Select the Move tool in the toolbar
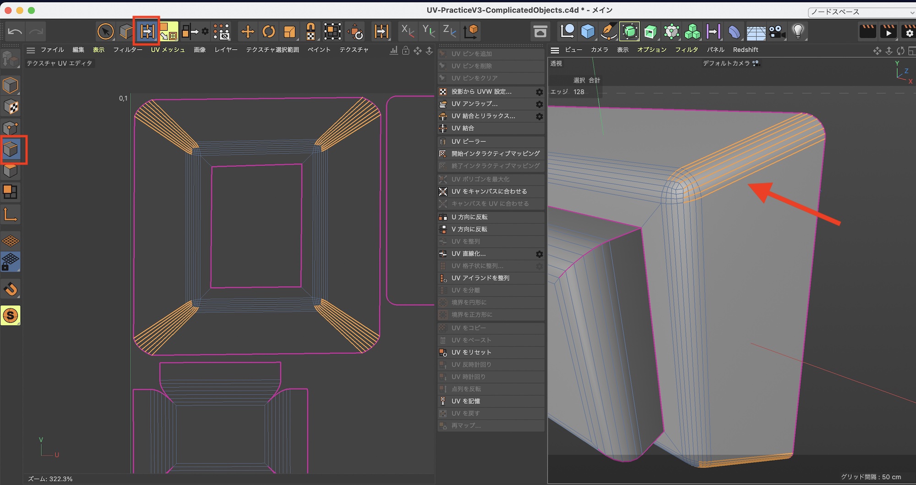The width and height of the screenshot is (916, 485). (247, 32)
